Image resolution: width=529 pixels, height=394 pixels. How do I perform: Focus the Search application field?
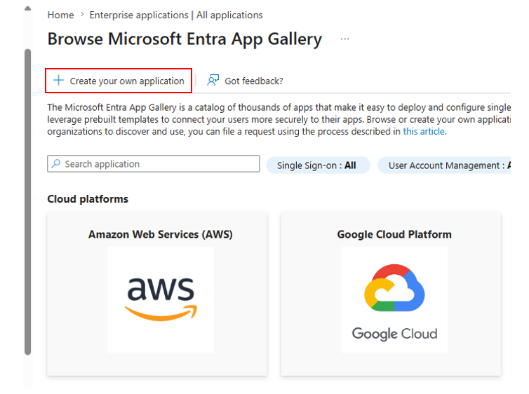click(154, 164)
